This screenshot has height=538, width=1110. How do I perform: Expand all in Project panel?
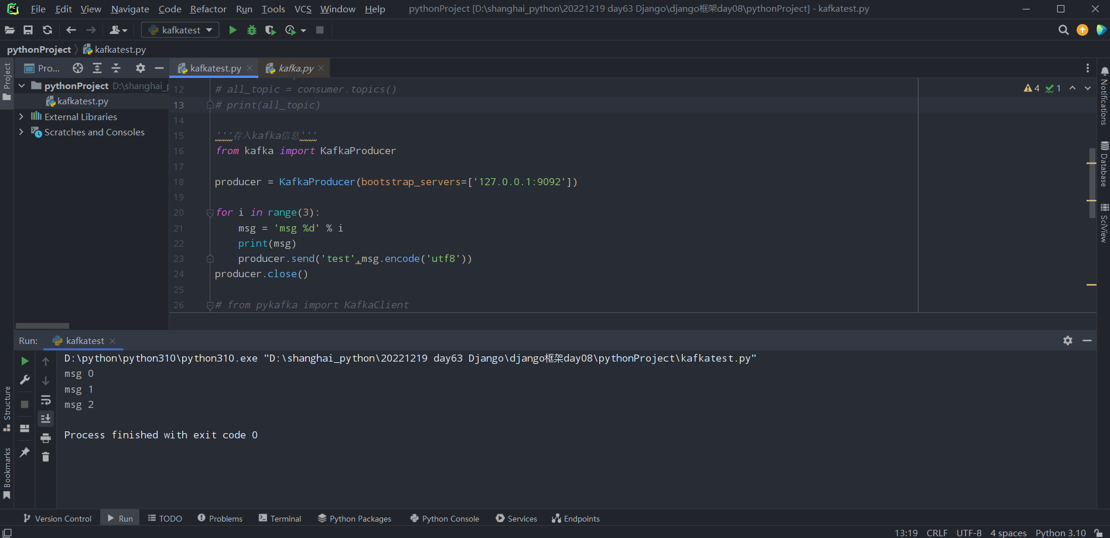[x=97, y=68]
